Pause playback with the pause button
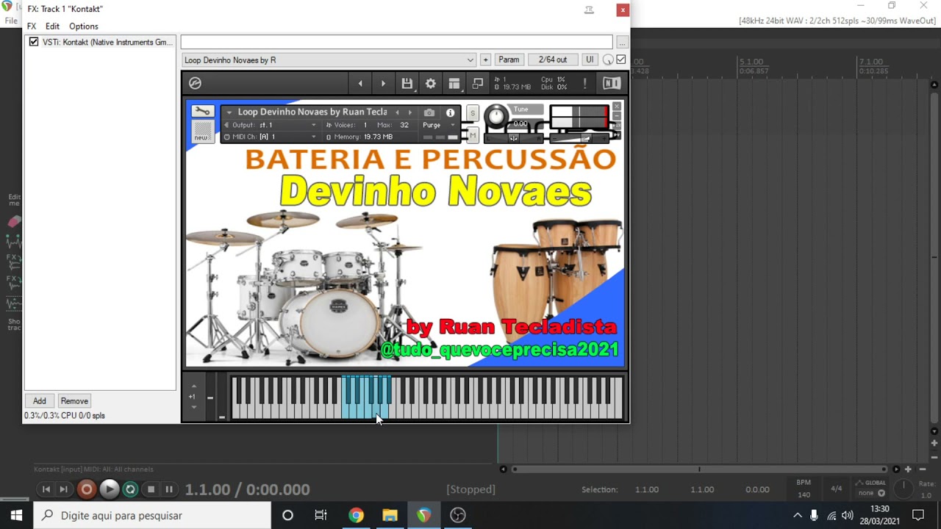The height and width of the screenshot is (529, 941). click(x=169, y=489)
